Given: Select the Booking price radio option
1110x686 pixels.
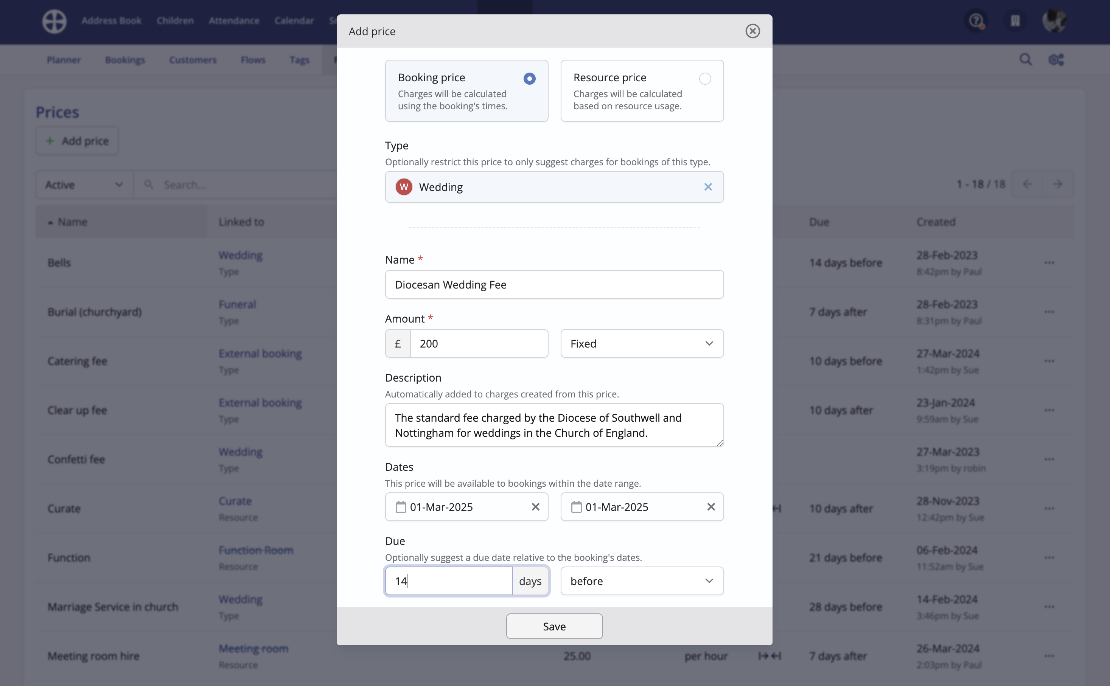Looking at the screenshot, I should coord(530,79).
